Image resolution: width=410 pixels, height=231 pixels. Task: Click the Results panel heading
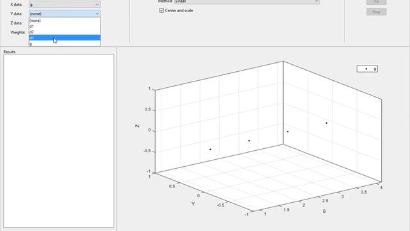(x=10, y=52)
